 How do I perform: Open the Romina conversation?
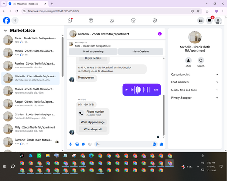[30, 66]
